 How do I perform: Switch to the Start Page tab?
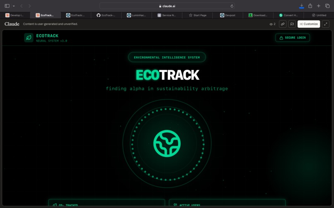coord(198,15)
